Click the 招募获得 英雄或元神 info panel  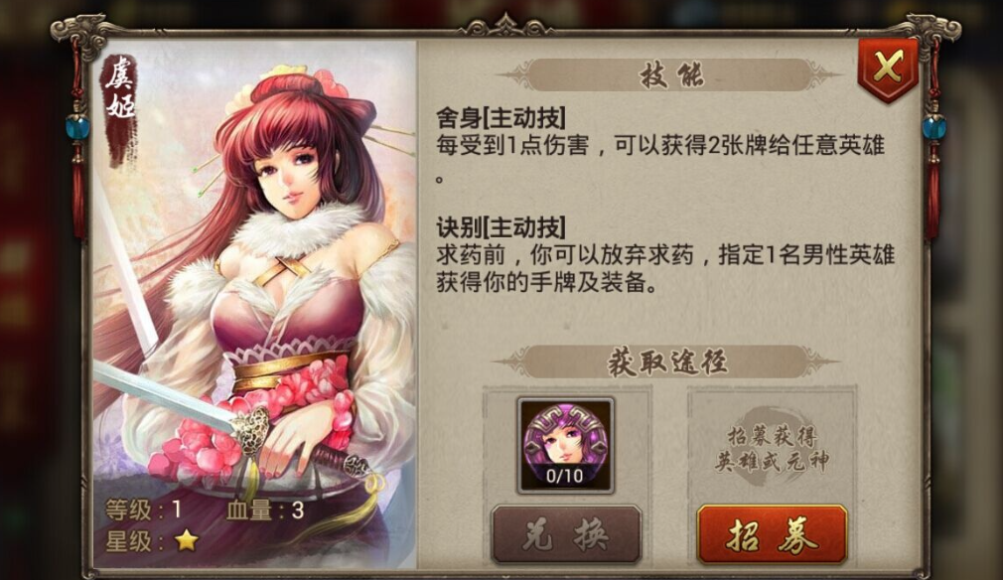point(772,448)
